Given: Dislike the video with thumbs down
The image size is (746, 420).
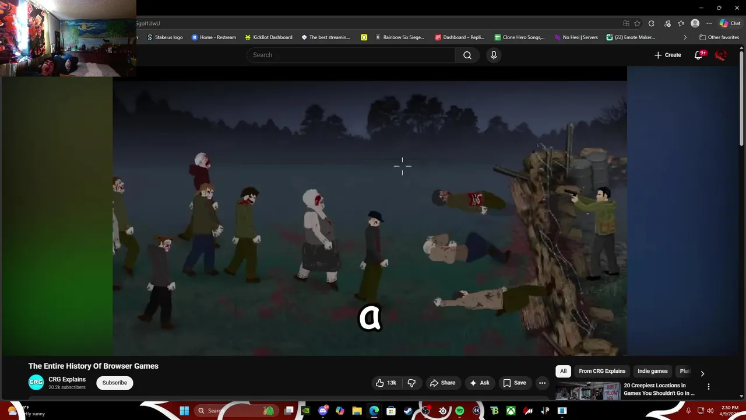Looking at the screenshot, I should pos(411,383).
